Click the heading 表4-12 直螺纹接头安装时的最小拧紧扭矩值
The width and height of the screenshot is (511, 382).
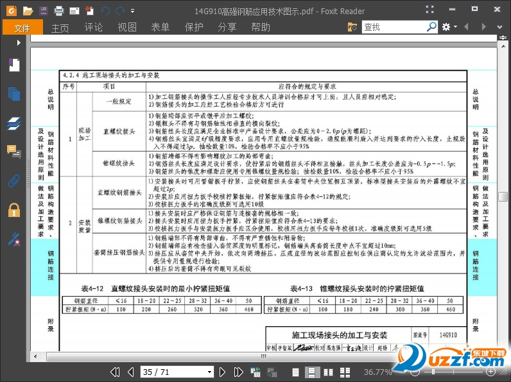(155, 288)
